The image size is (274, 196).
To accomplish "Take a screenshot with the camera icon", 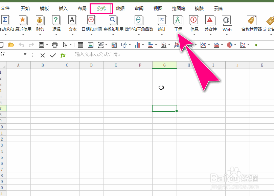I will pyautogui.click(x=101, y=45).
